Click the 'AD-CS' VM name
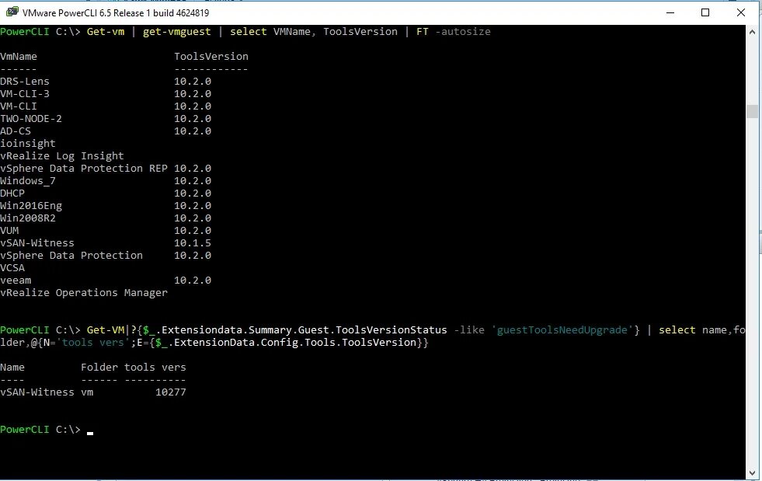This screenshot has height=481, width=762. (16, 131)
